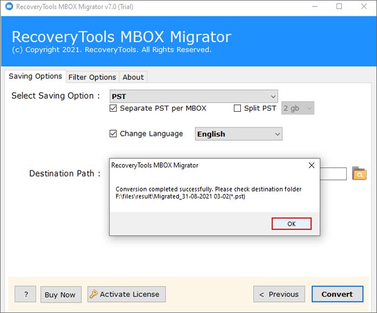Click the RecoveryTools MBOX Migrator banner heading
This screenshot has height=313, width=377.
pos(122,37)
